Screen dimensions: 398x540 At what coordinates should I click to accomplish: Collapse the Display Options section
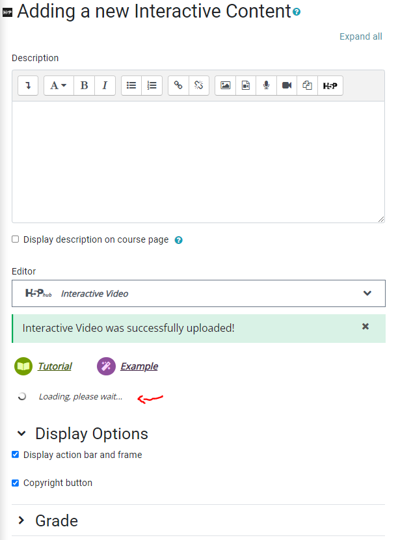[83, 433]
